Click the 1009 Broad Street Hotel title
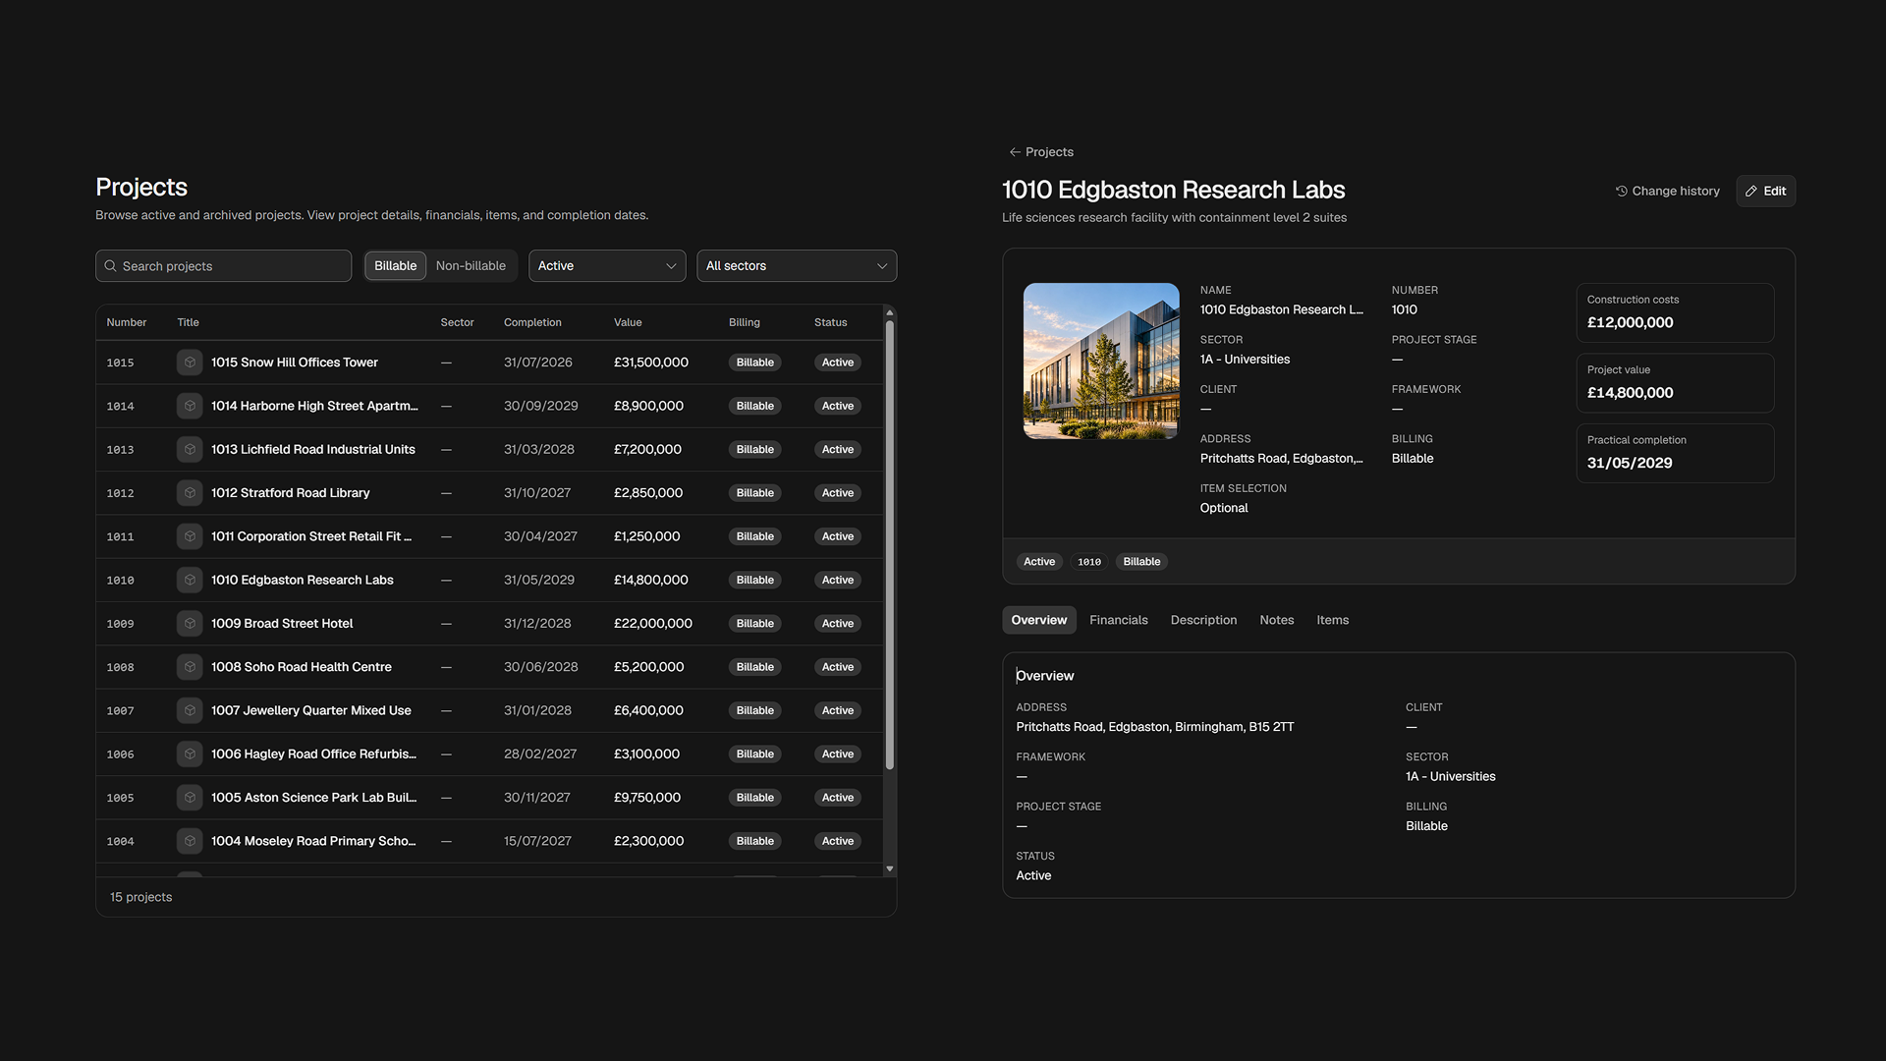The image size is (1886, 1061). pos(282,624)
